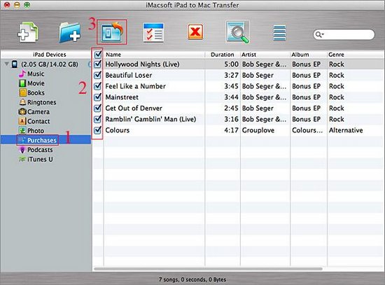The image size is (385, 285).
Task: Sort by the Duration column header
Action: click(x=223, y=55)
